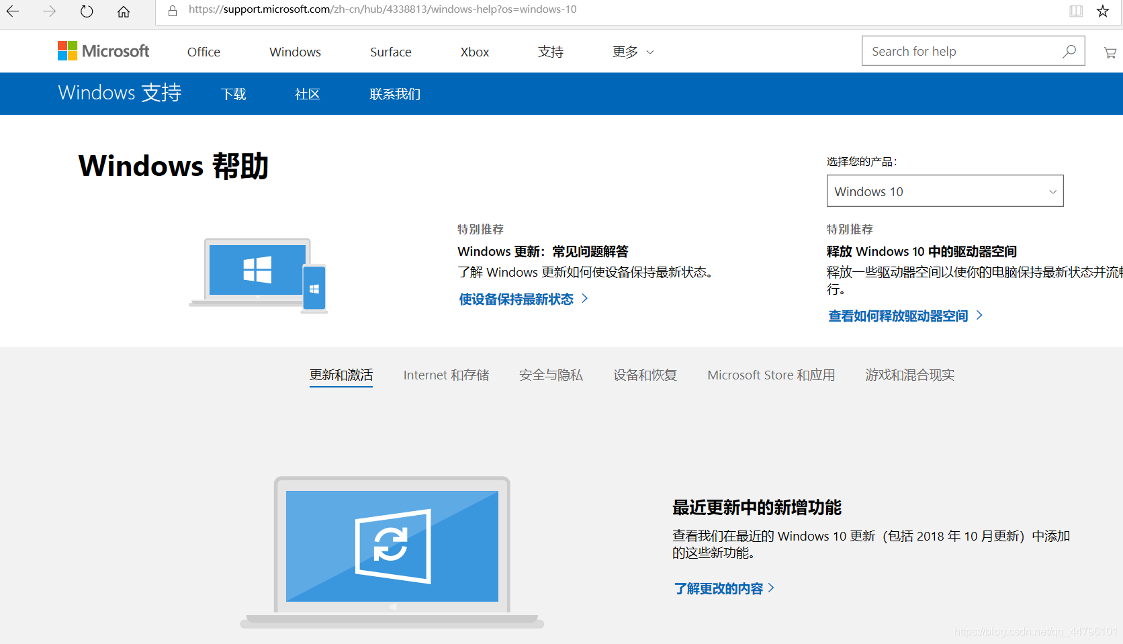The width and height of the screenshot is (1123, 644).
Task: Open the 支持 nav item
Action: coord(551,52)
